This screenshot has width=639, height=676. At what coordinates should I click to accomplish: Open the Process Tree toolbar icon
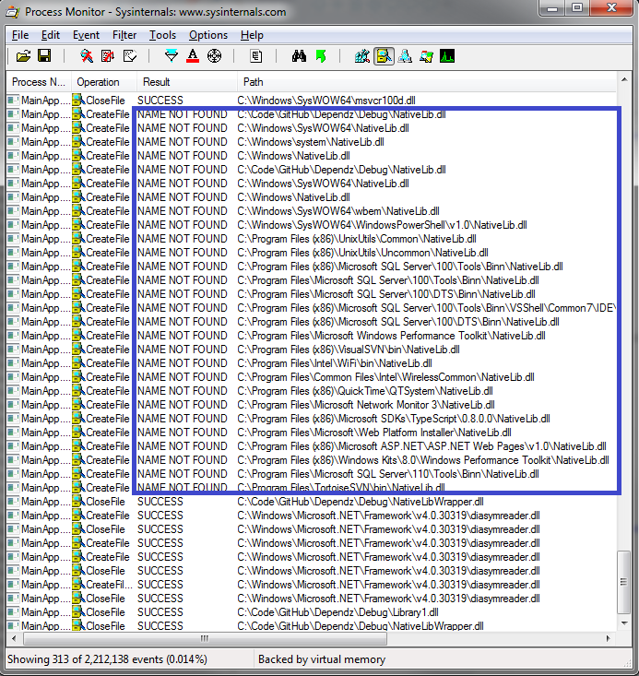[x=256, y=56]
